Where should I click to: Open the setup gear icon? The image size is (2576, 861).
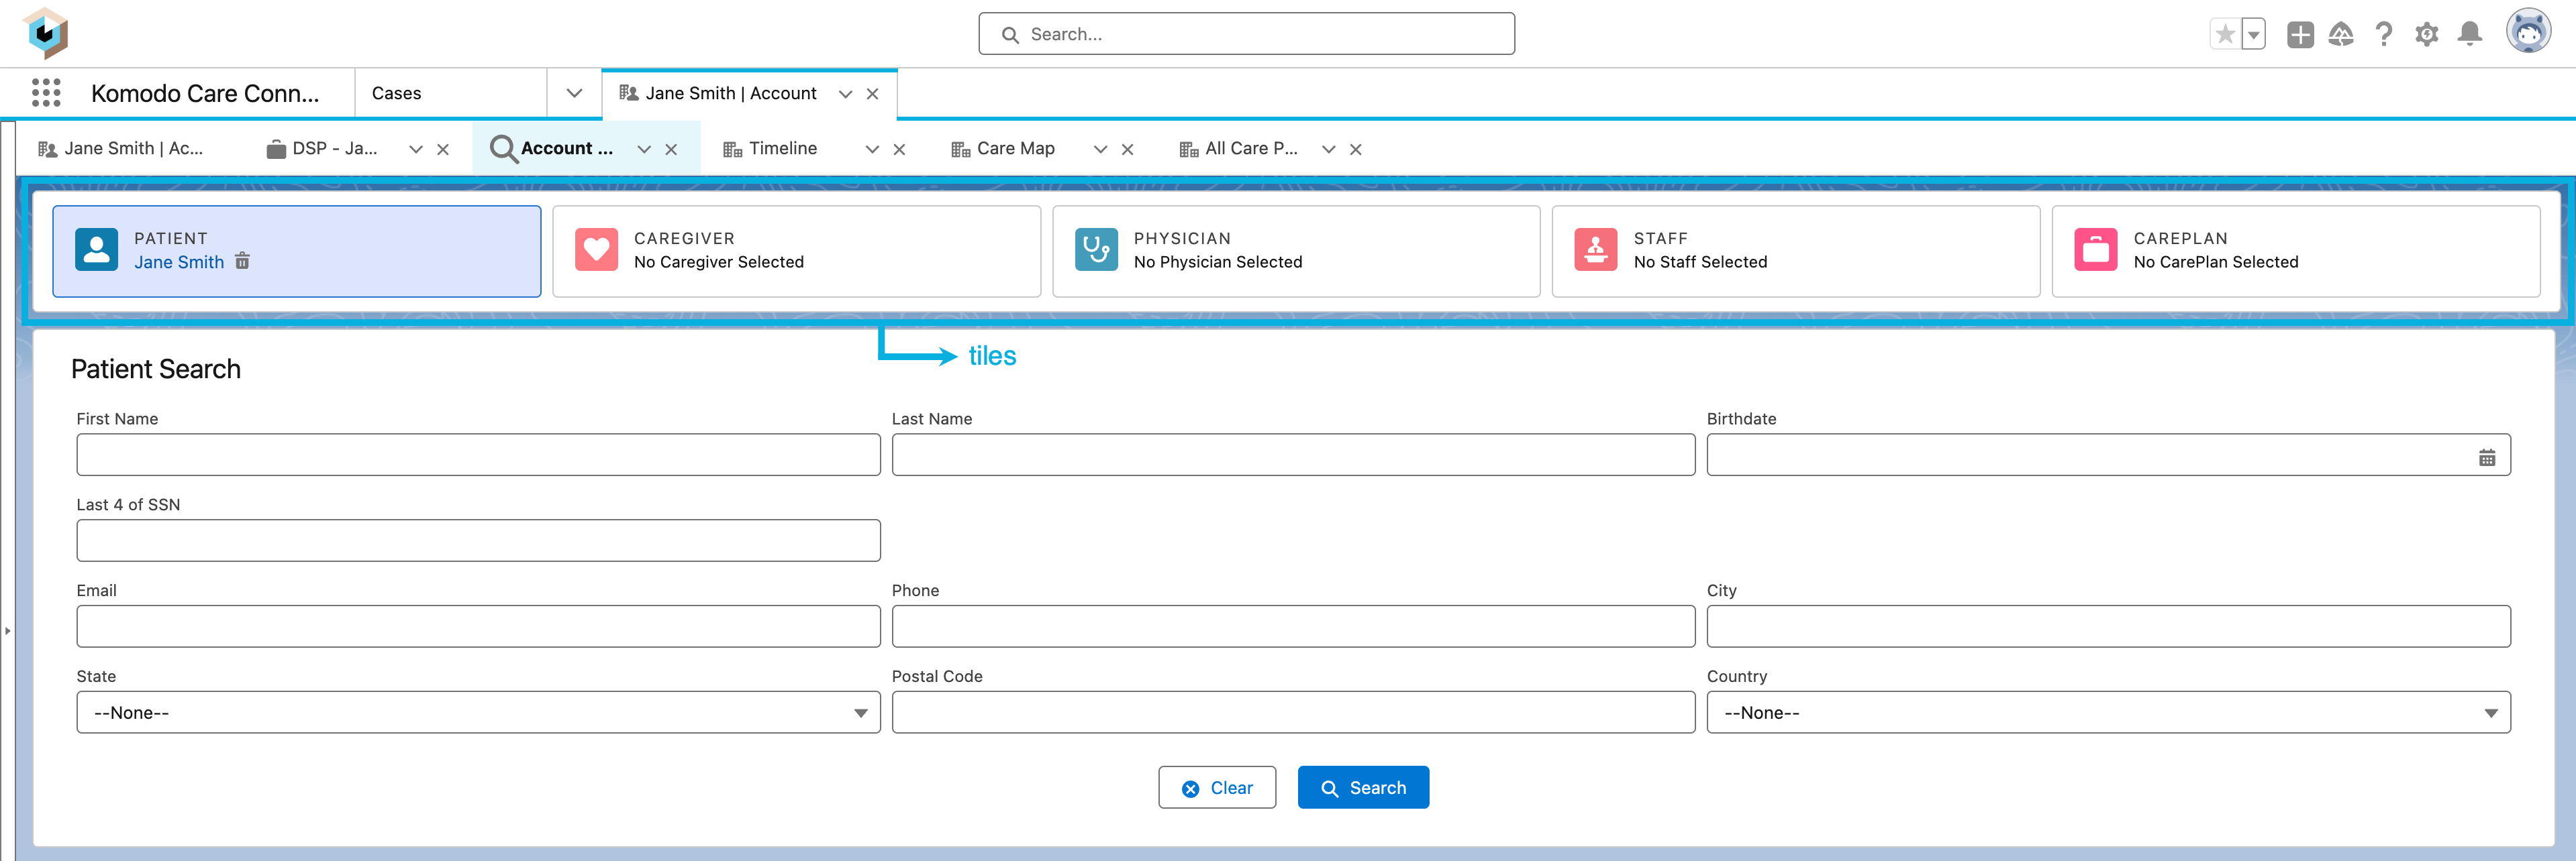coord(2427,34)
